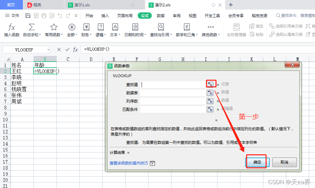
Task: Click the Undo arrow icon
Action: [60, 16]
